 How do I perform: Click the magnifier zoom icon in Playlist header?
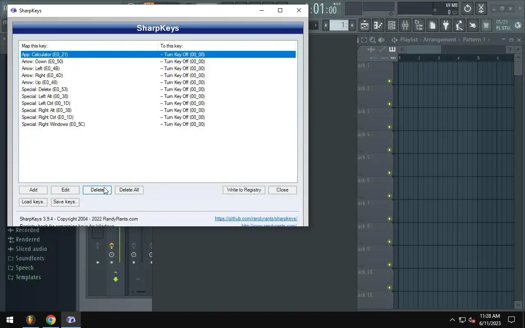pos(372,40)
